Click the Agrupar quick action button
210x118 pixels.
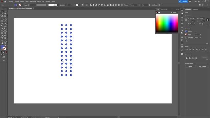pos(190,66)
